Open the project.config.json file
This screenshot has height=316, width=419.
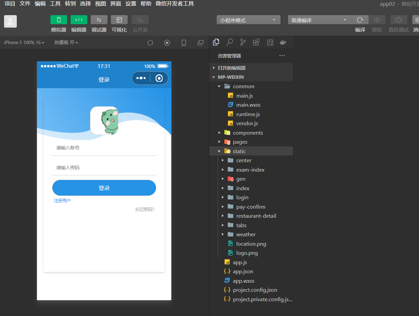pos(251,290)
